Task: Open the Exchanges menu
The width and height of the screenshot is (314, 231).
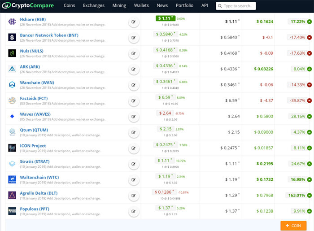Action: pyautogui.click(x=94, y=5)
